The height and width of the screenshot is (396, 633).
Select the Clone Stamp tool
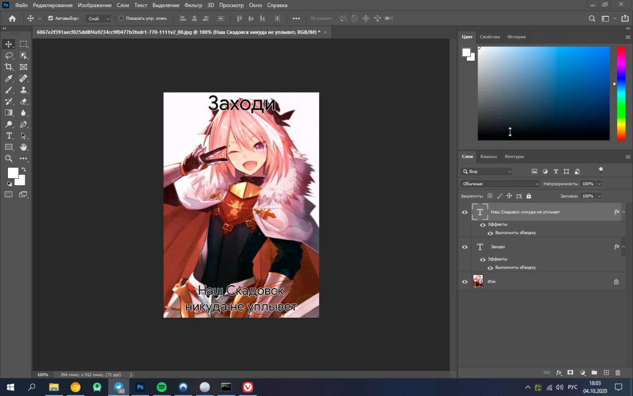click(23, 90)
